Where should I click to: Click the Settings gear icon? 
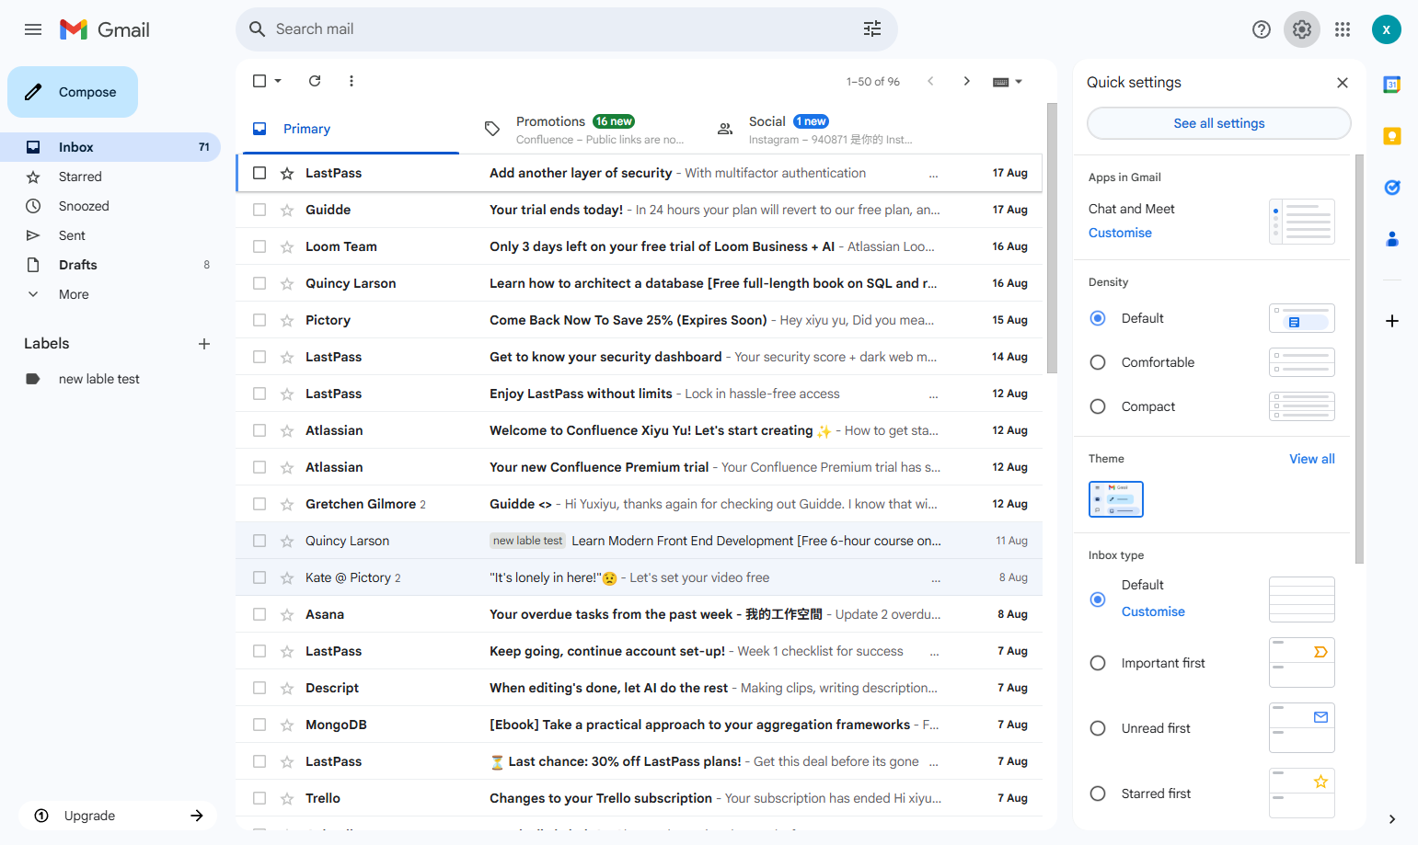pyautogui.click(x=1302, y=29)
